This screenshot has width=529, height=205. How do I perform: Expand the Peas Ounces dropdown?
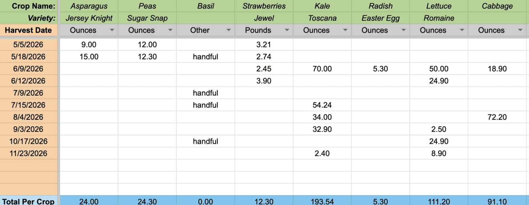pyautogui.click(x=170, y=30)
